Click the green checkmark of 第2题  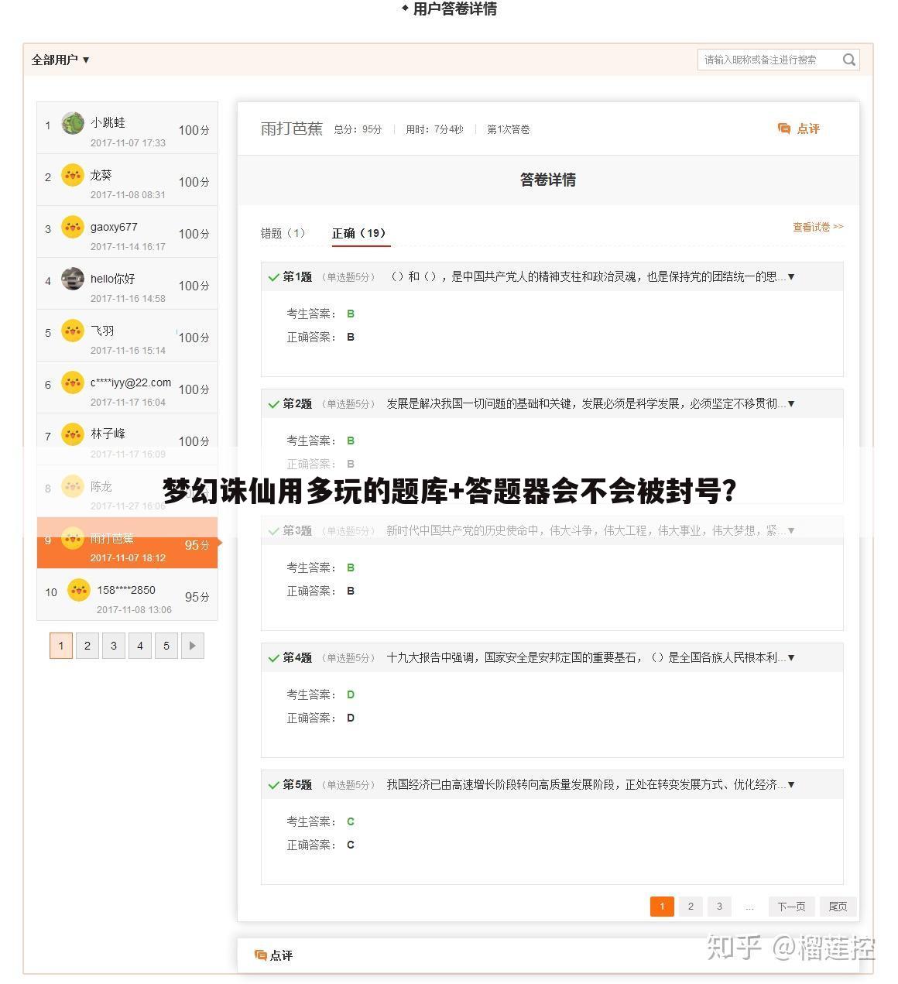(273, 404)
